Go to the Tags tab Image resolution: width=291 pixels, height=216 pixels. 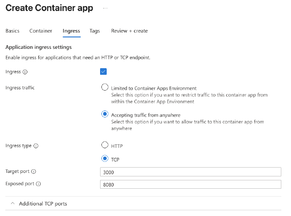coord(94,31)
